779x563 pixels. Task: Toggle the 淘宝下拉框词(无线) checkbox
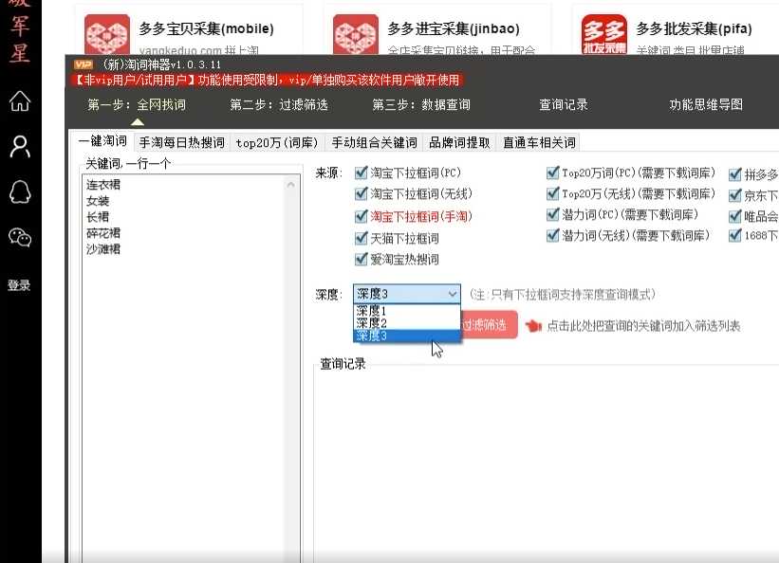[x=362, y=193]
